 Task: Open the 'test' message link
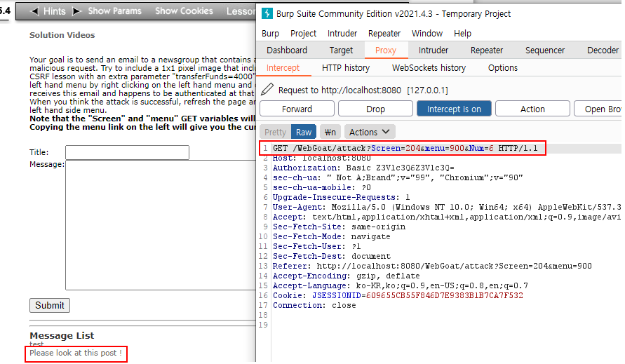pos(36,344)
